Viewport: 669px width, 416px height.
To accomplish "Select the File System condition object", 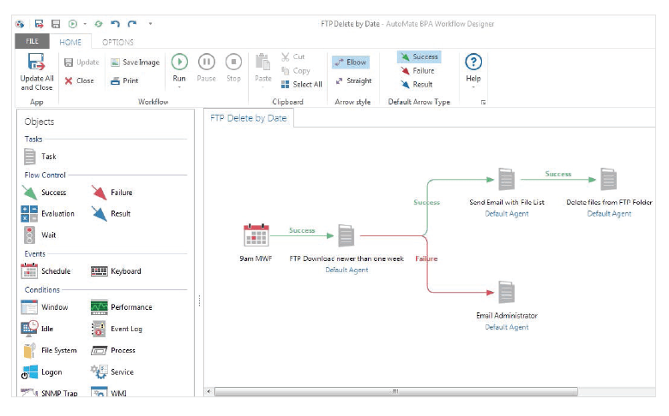I will coord(49,350).
